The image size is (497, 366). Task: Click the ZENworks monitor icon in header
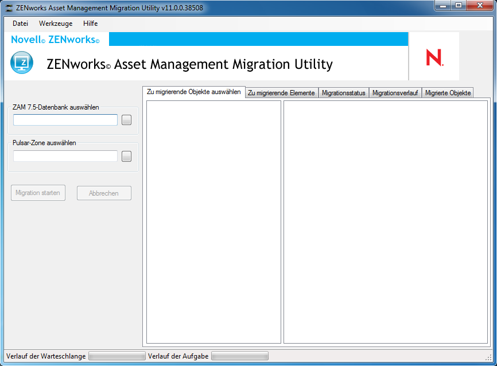[x=22, y=63]
